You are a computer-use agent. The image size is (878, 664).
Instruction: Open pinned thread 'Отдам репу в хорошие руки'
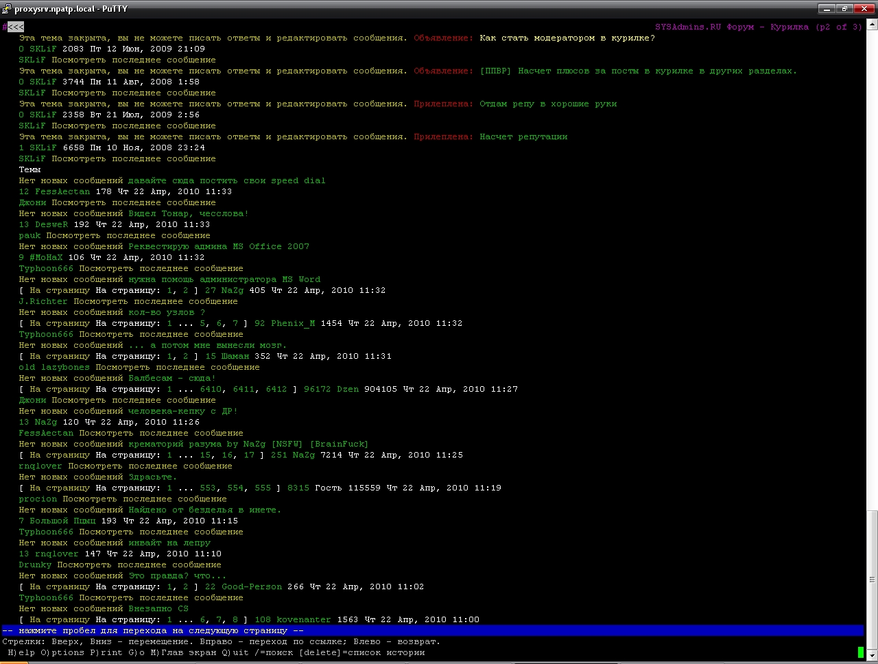(548, 104)
